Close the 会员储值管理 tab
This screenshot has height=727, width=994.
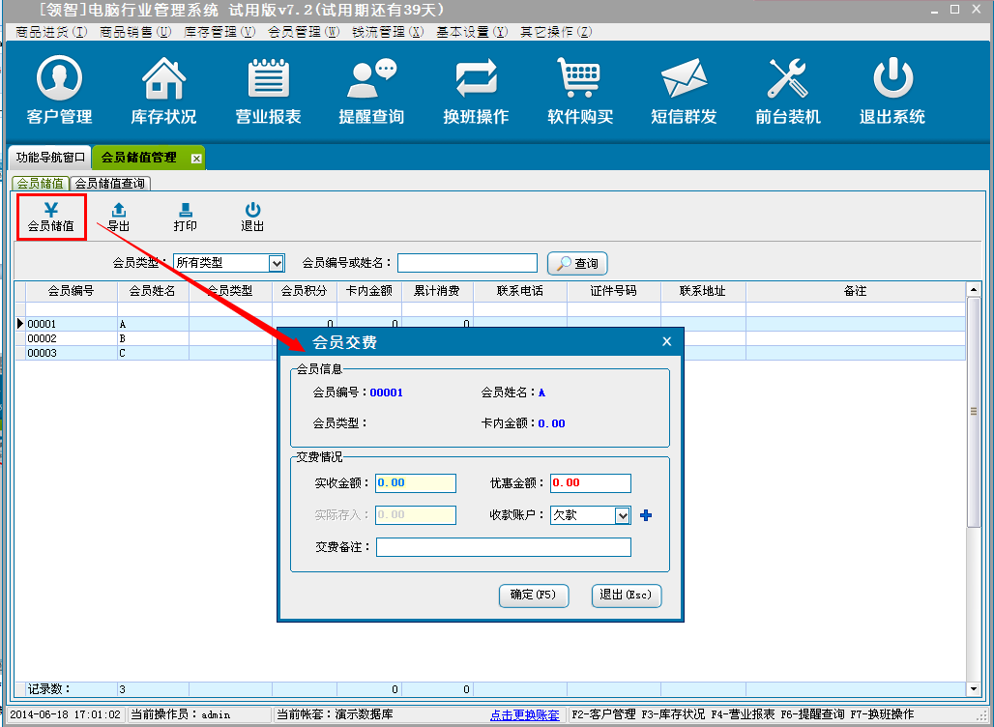[196, 158]
